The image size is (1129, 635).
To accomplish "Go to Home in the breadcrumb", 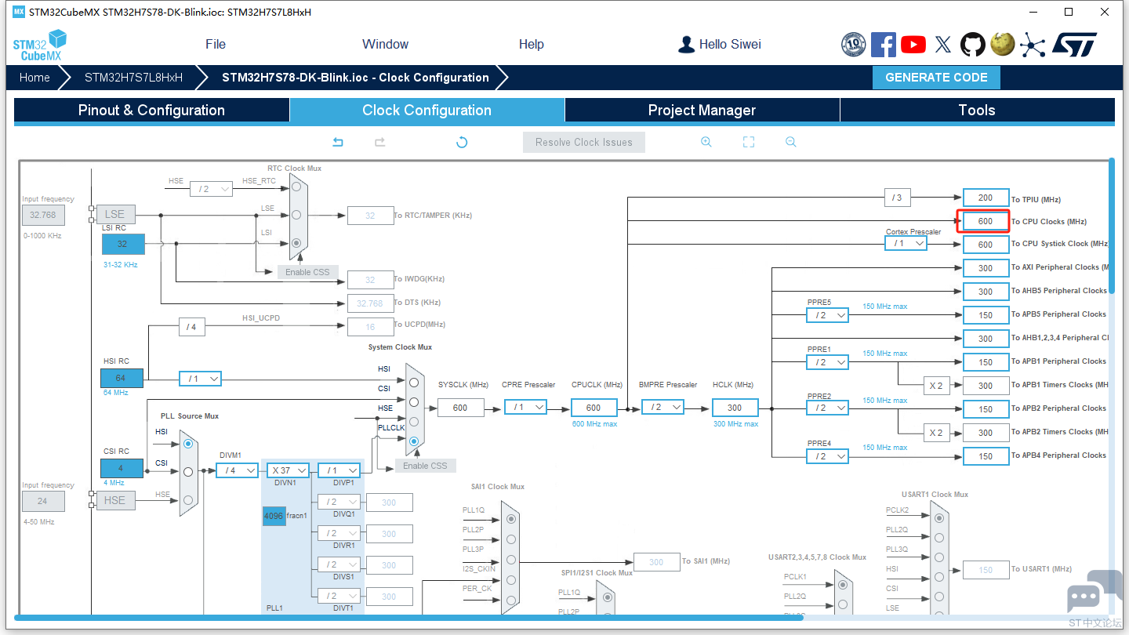I will point(34,78).
